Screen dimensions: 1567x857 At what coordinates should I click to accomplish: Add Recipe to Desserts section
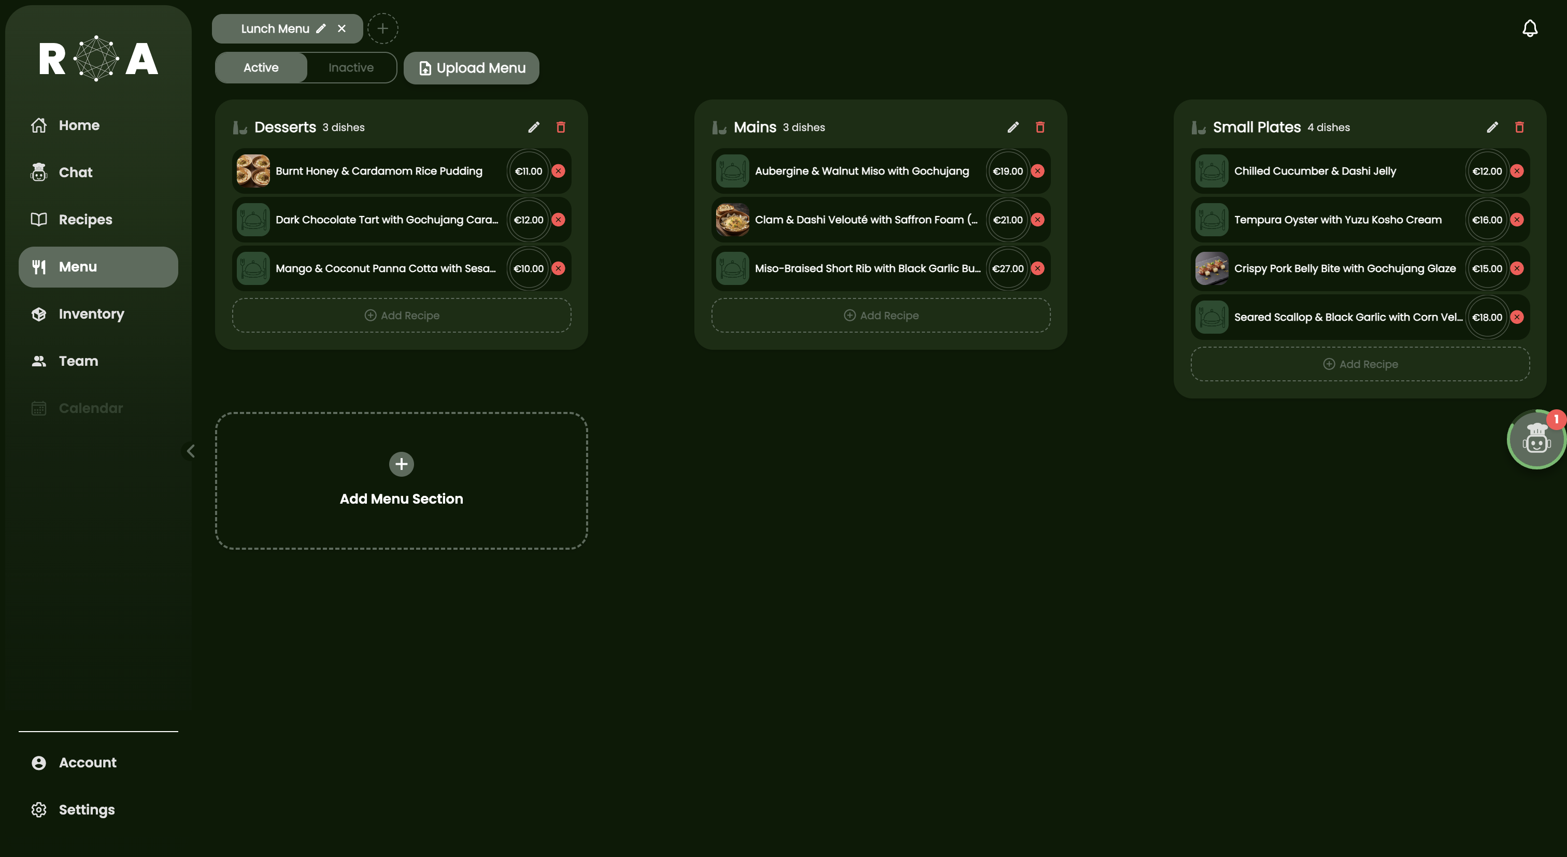point(402,315)
